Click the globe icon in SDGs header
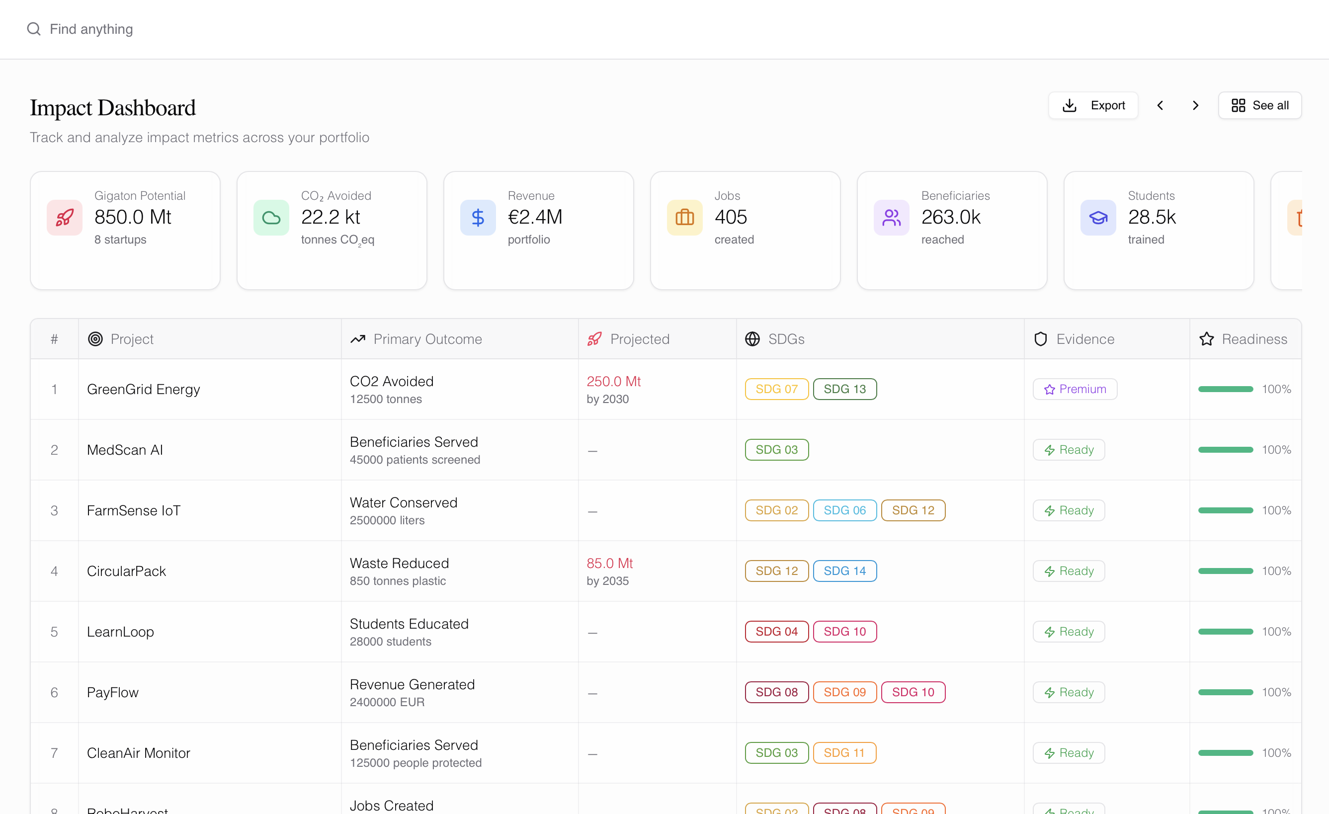Screen dimensions: 1329x814 (752, 339)
